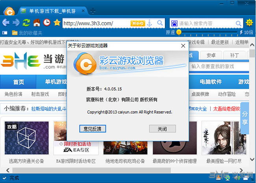Click the 完成 status checkmark icon
Image resolution: width=256 pixels, height=183 pixels.
(4, 178)
